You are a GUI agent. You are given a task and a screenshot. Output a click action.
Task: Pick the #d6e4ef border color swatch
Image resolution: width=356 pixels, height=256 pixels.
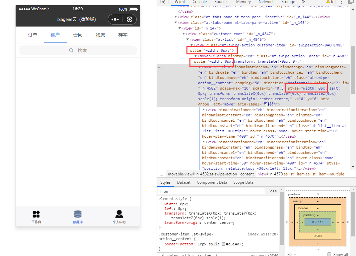pos(223,244)
